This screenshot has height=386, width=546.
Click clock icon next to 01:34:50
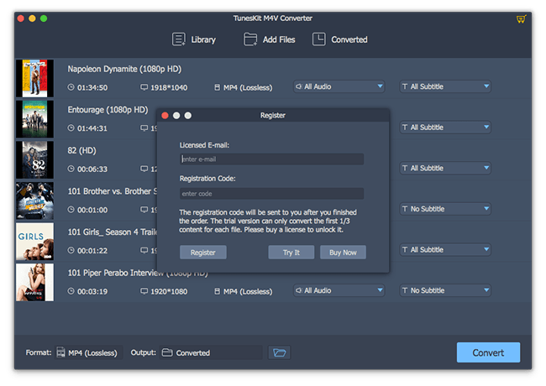point(71,87)
